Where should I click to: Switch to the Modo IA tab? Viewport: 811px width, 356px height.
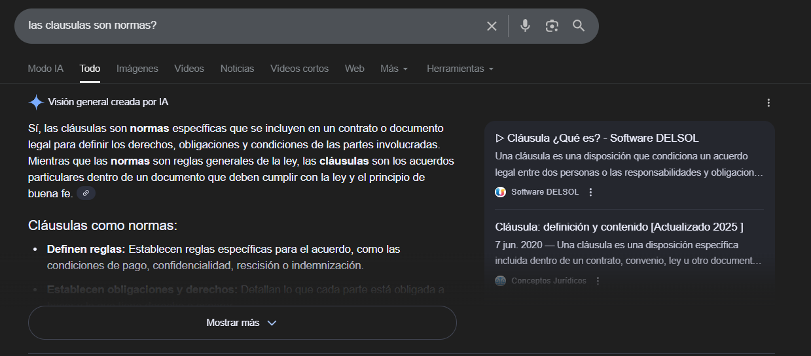[x=46, y=69]
